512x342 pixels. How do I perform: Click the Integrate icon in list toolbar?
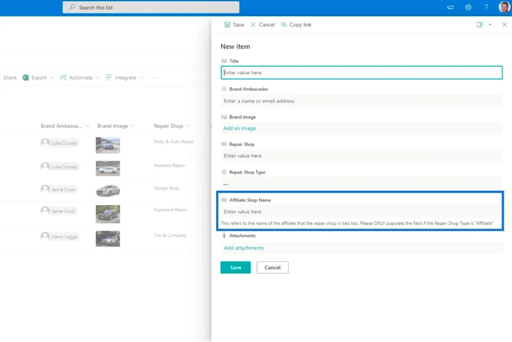click(x=109, y=77)
